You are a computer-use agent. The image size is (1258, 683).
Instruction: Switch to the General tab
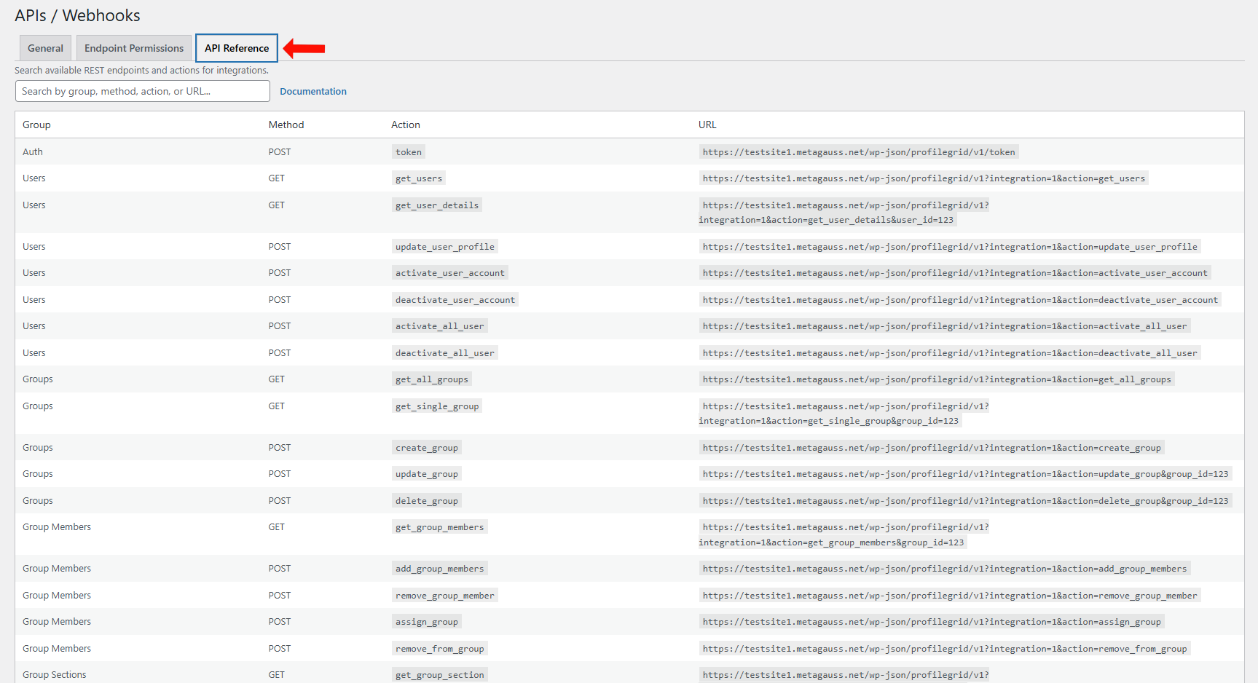45,48
